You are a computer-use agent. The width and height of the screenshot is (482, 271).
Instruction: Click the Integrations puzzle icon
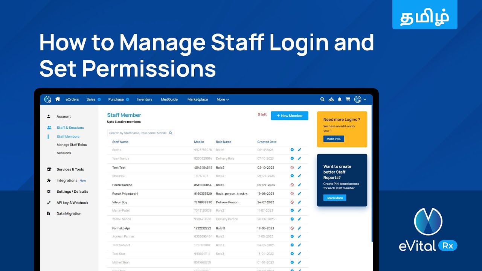point(49,181)
